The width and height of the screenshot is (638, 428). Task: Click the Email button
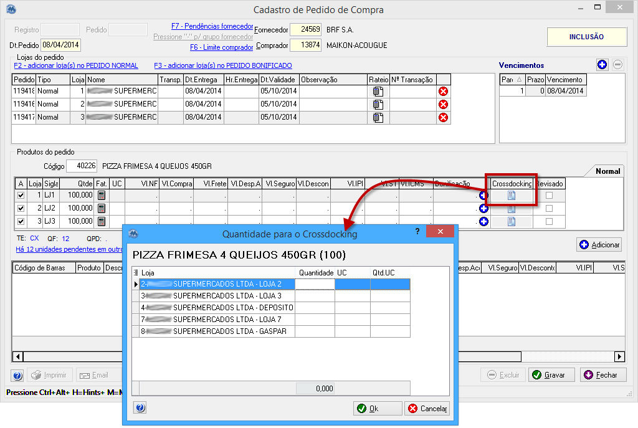(99, 375)
